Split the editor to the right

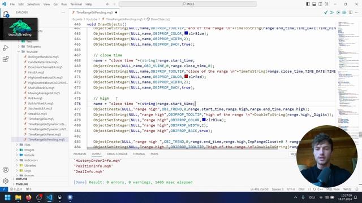pos(351,12)
